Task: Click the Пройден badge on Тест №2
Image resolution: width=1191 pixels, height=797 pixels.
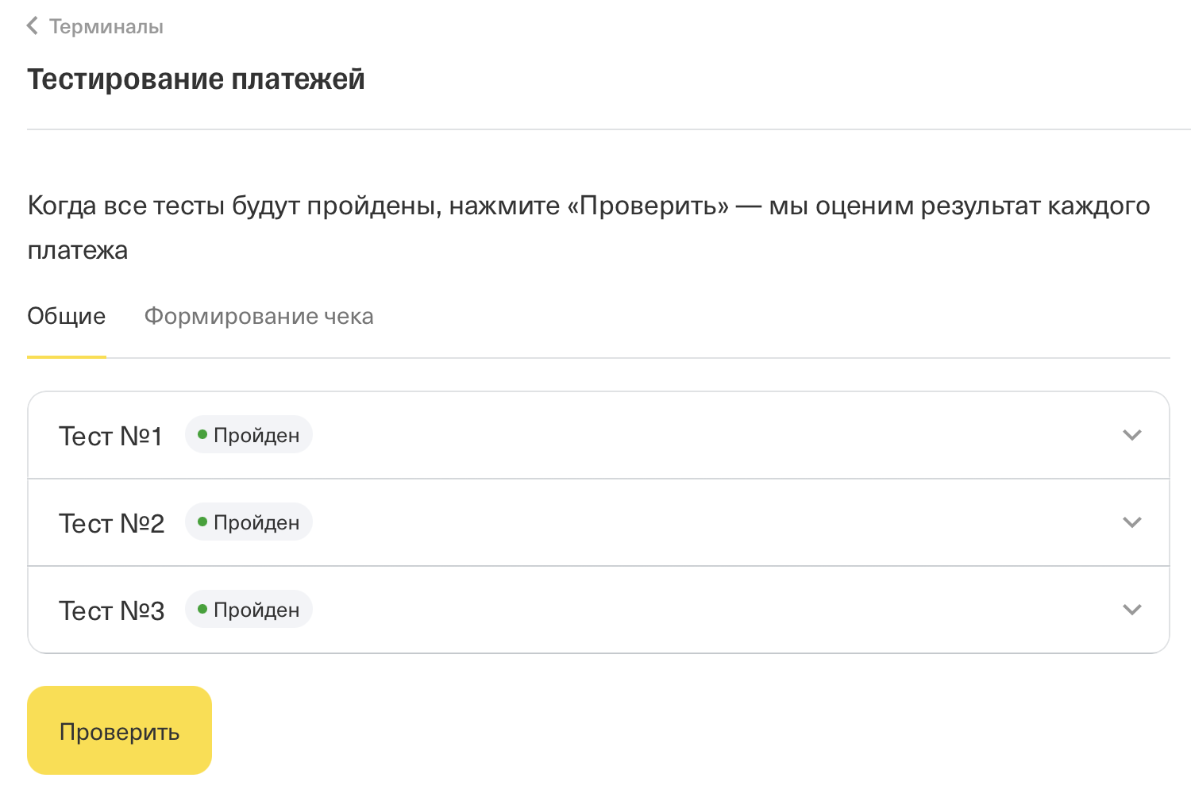Action: 249,522
